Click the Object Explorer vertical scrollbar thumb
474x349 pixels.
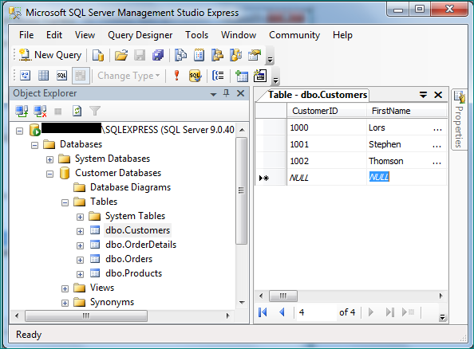coord(241,190)
